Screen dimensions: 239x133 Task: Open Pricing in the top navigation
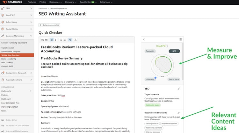(x=43, y=2)
